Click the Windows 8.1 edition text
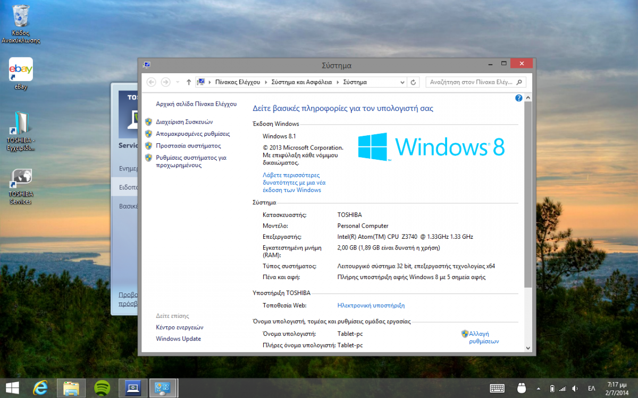Screen dimensions: 638x398 (279, 136)
